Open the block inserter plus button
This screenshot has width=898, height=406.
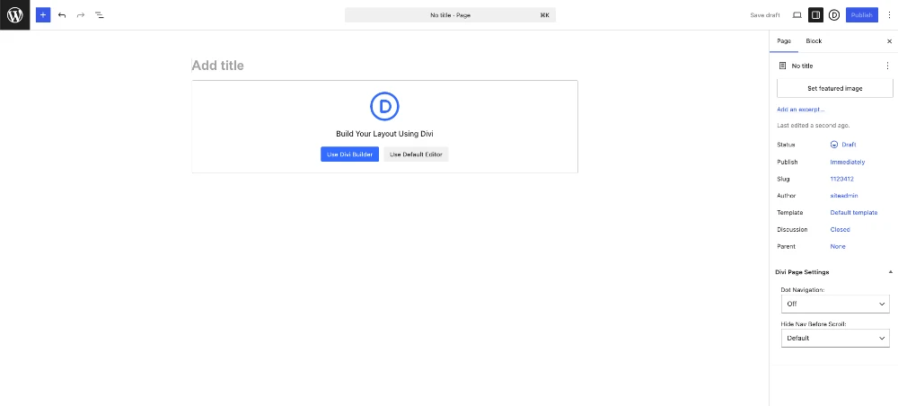(43, 15)
